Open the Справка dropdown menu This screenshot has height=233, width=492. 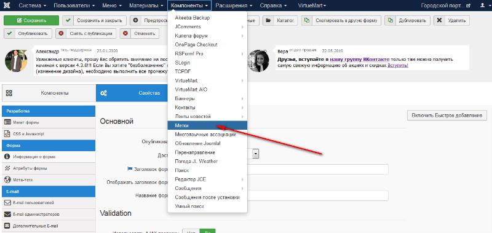click(x=273, y=6)
